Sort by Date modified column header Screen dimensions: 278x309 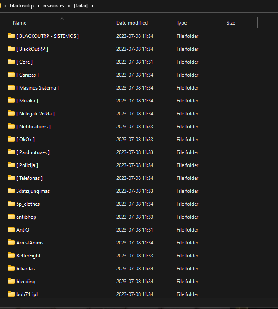[132, 23]
